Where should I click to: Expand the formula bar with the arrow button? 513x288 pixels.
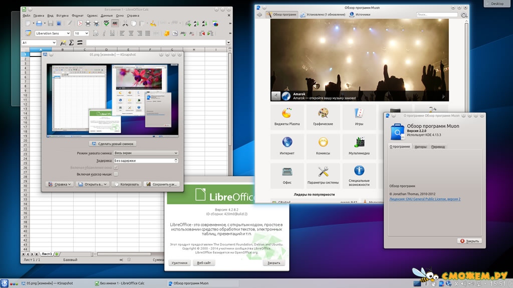click(x=228, y=42)
